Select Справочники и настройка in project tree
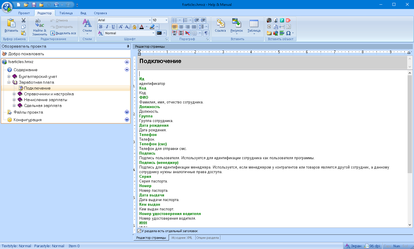 [x=49, y=94]
